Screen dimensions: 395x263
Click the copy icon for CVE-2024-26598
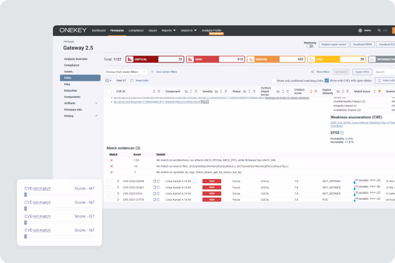[x=155, y=181]
